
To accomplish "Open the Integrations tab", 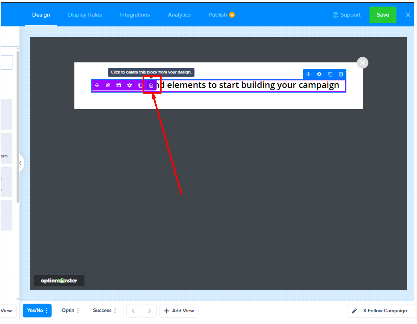I will point(135,15).
